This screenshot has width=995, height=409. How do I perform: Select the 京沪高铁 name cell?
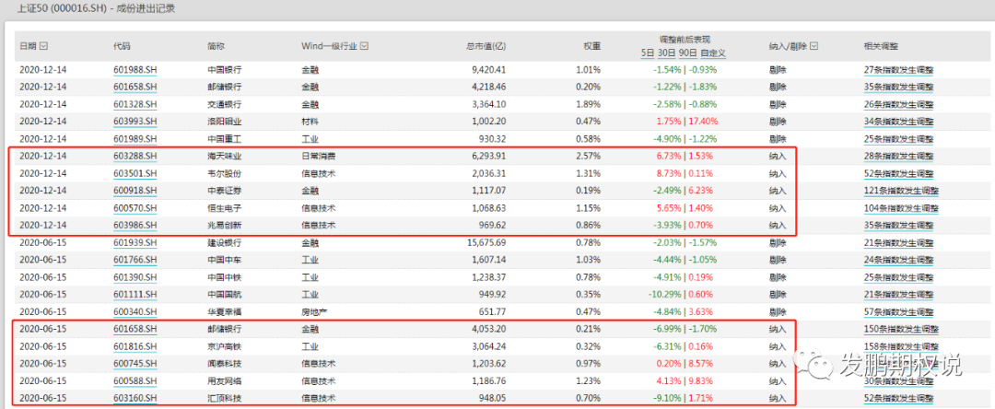click(x=224, y=346)
